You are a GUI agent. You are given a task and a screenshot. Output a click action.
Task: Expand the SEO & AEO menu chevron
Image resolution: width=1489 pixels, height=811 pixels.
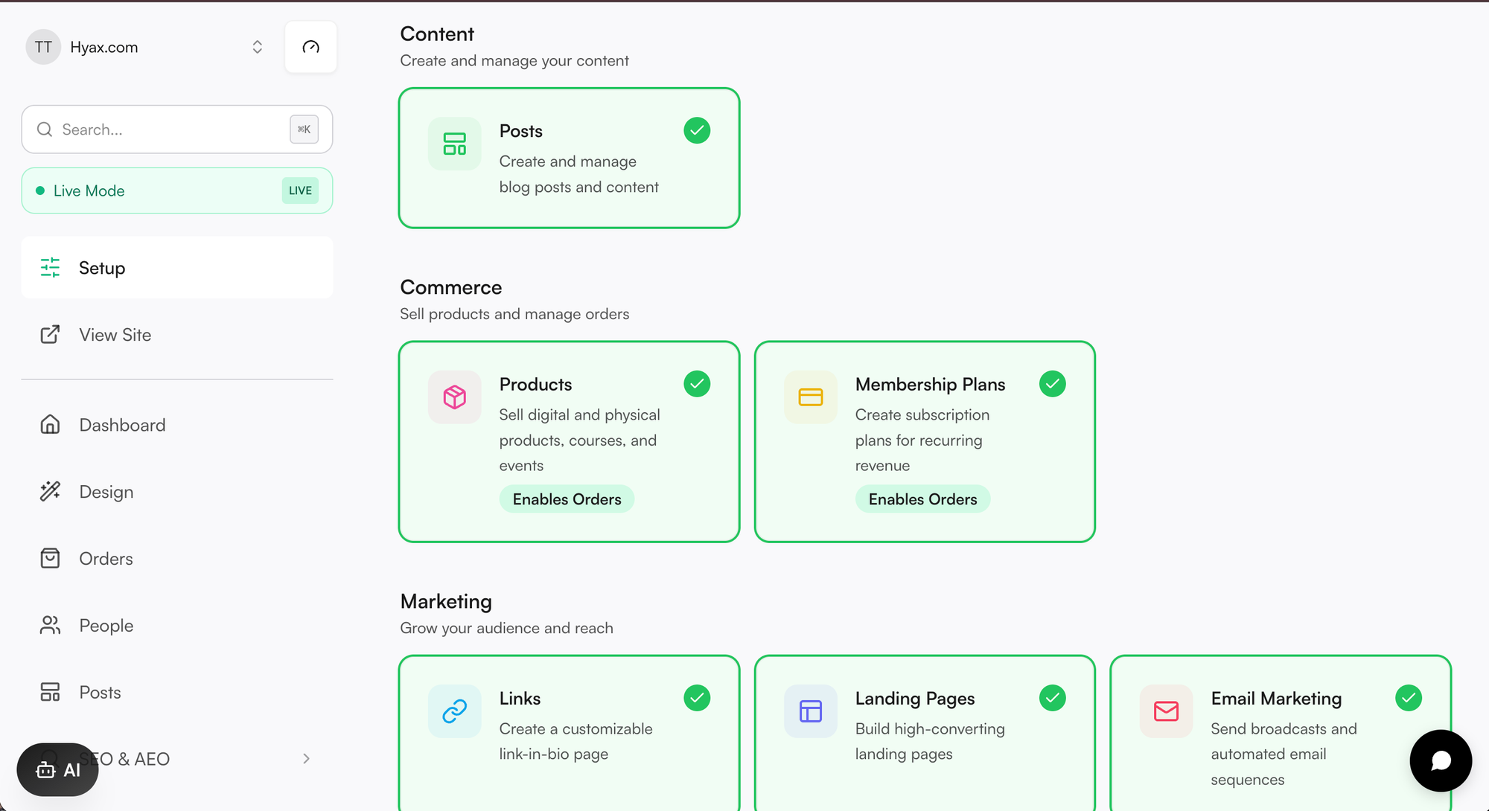tap(306, 759)
